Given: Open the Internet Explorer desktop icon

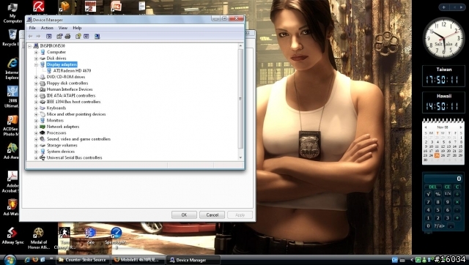Looking at the screenshot, I should (12, 69).
